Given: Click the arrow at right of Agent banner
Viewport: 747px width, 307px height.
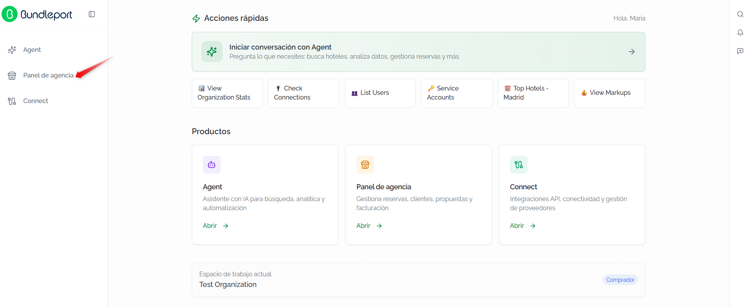Looking at the screenshot, I should click(x=632, y=52).
